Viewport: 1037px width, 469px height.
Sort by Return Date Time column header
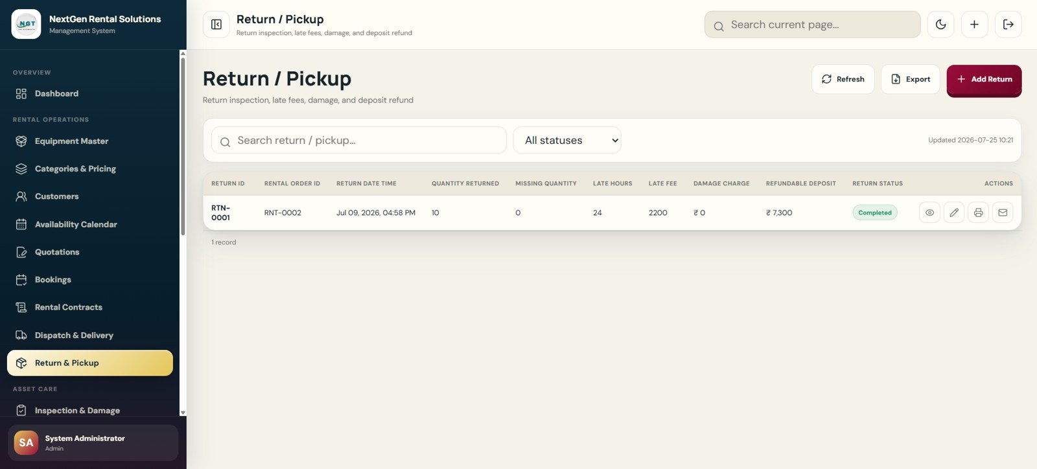(x=366, y=184)
